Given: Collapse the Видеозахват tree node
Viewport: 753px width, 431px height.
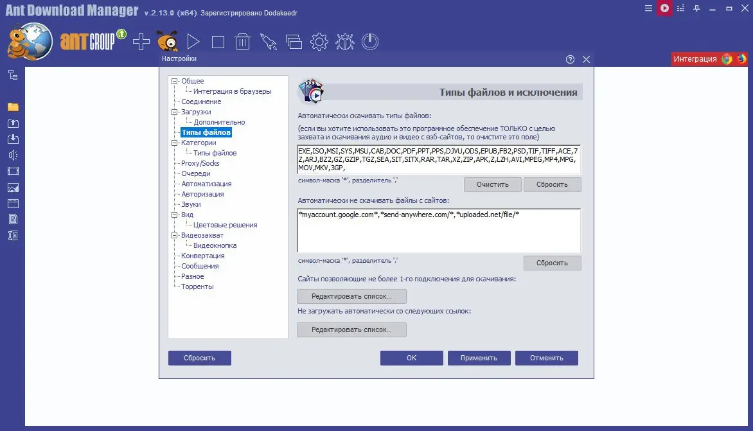Looking at the screenshot, I should pyautogui.click(x=175, y=235).
